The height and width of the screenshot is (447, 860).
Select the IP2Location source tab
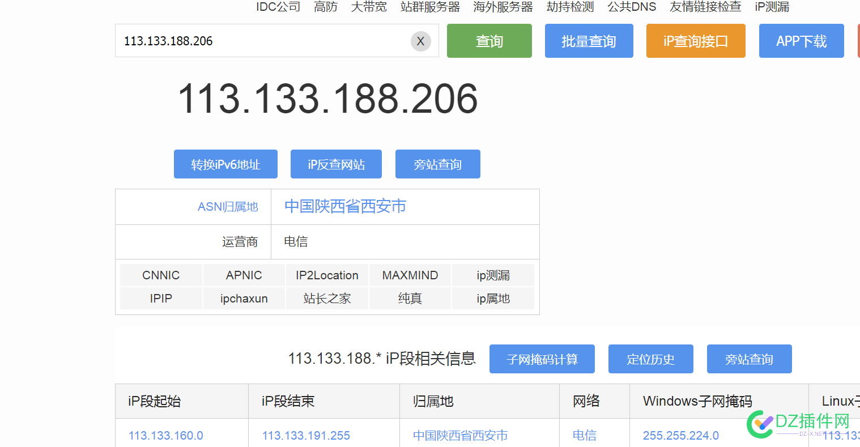[x=327, y=275]
